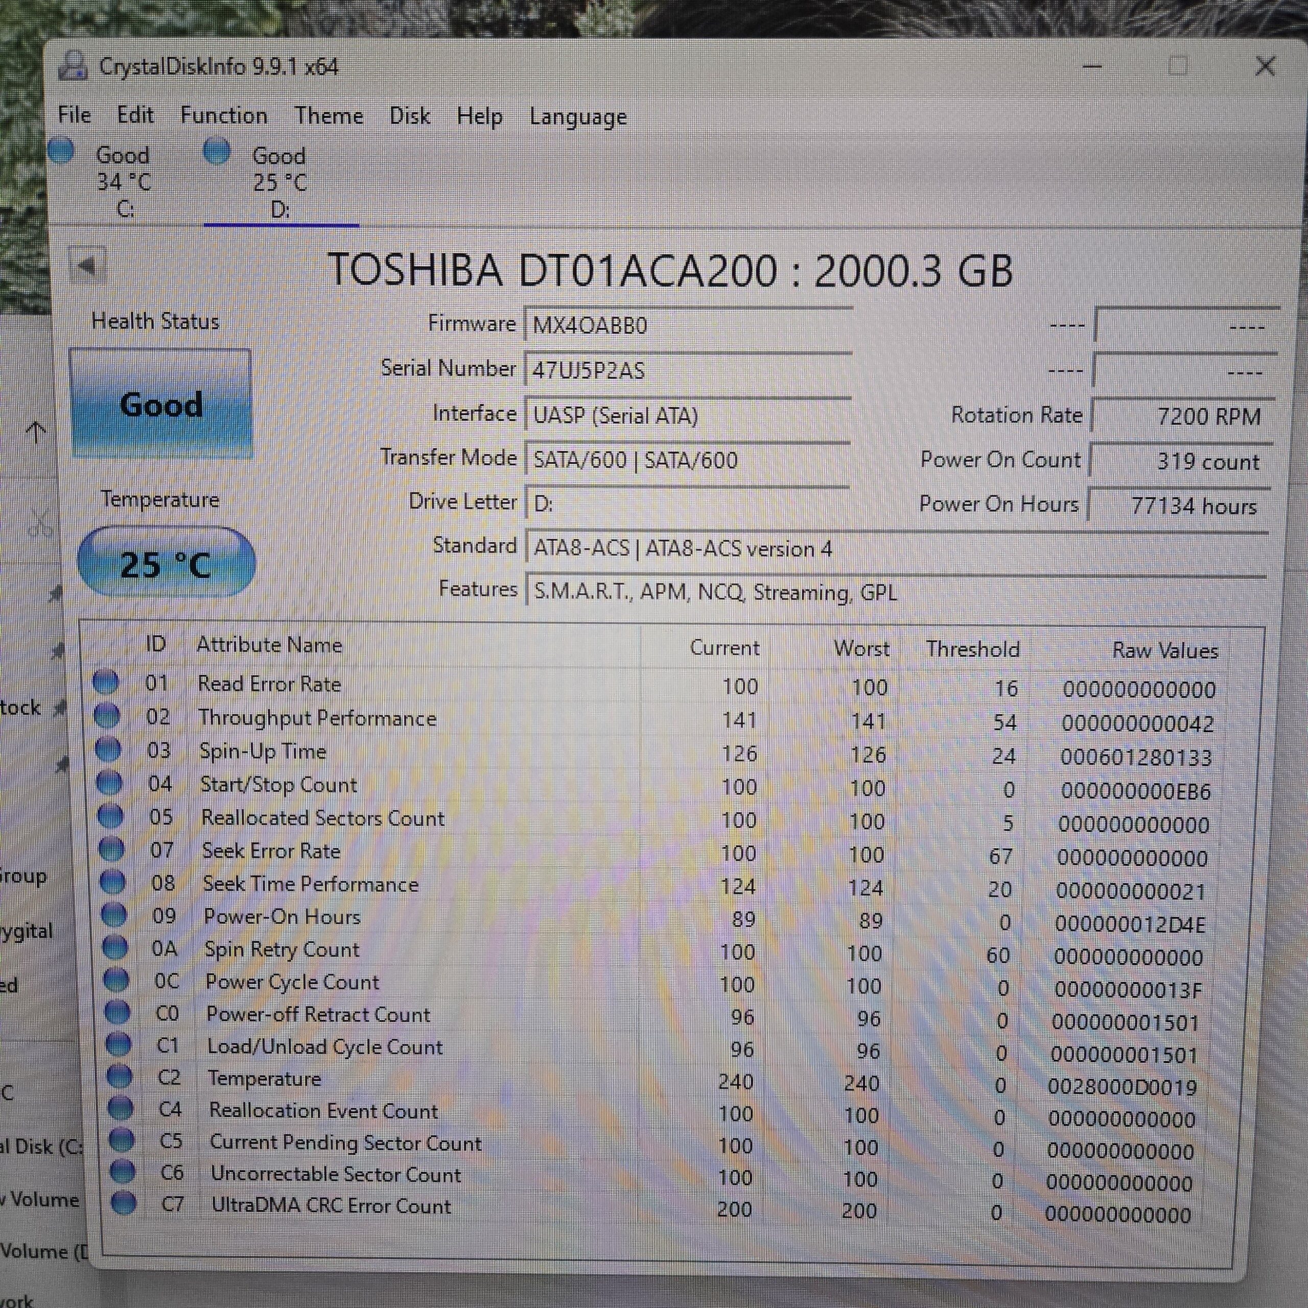Click the Interface field UASP (Serial ATA)
The image size is (1308, 1308).
tap(689, 415)
